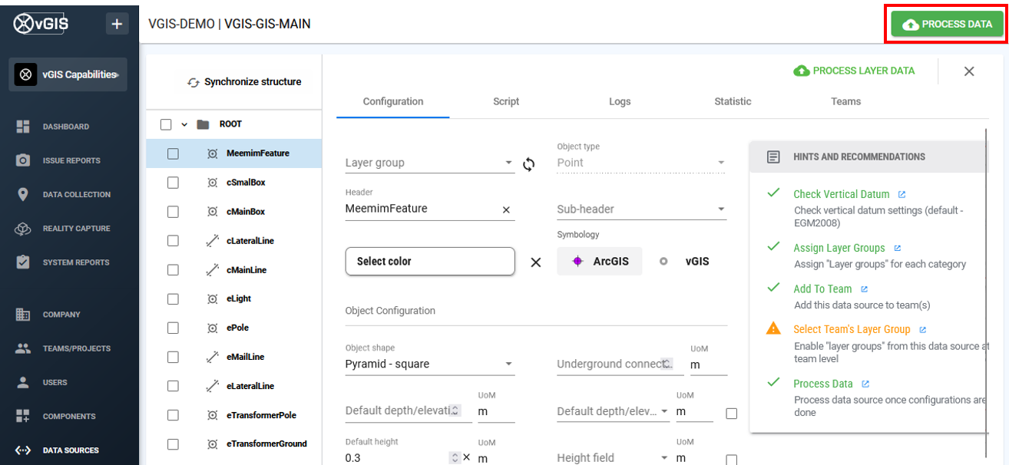This screenshot has width=1009, height=465.
Task: Switch to the Configuration tab
Action: pyautogui.click(x=393, y=101)
